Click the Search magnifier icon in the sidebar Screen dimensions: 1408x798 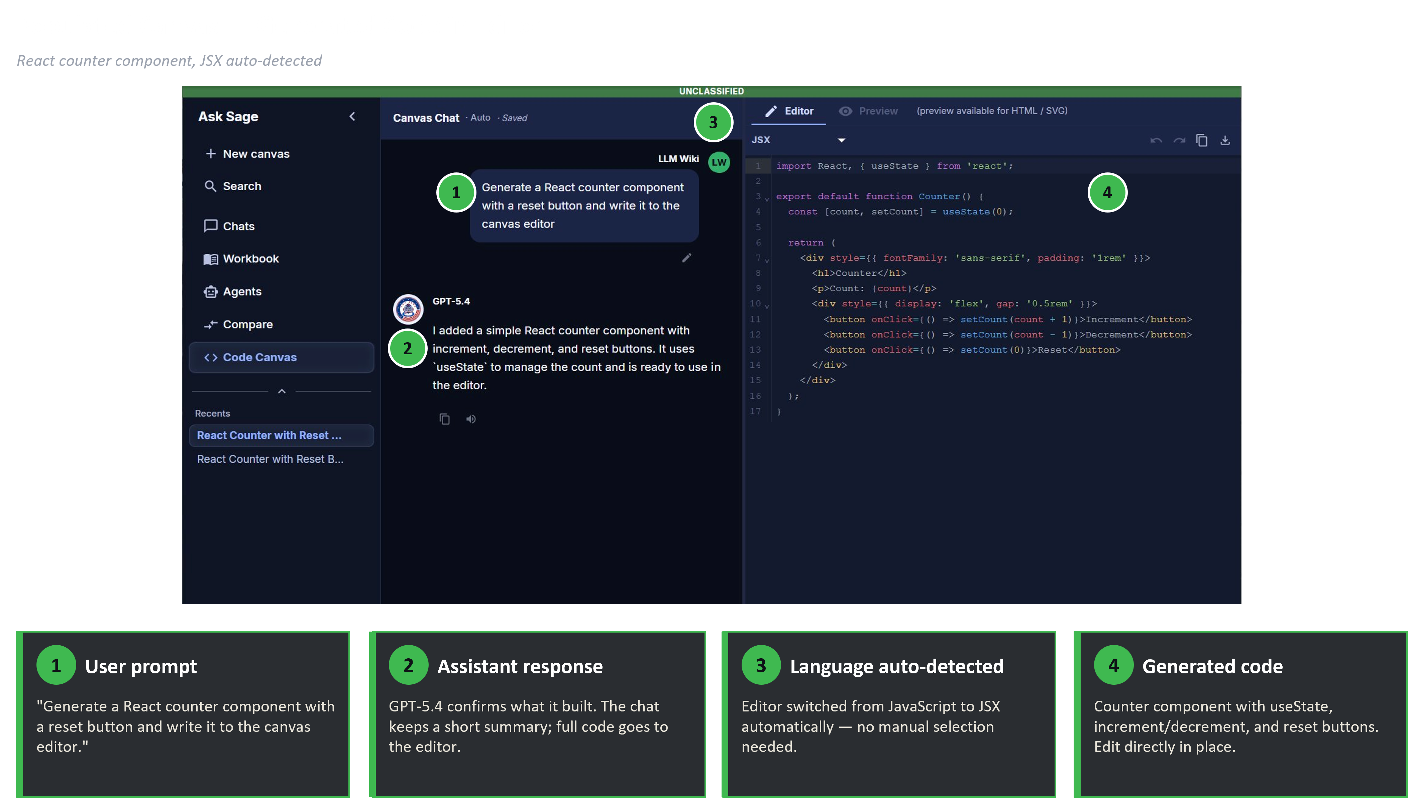click(211, 186)
